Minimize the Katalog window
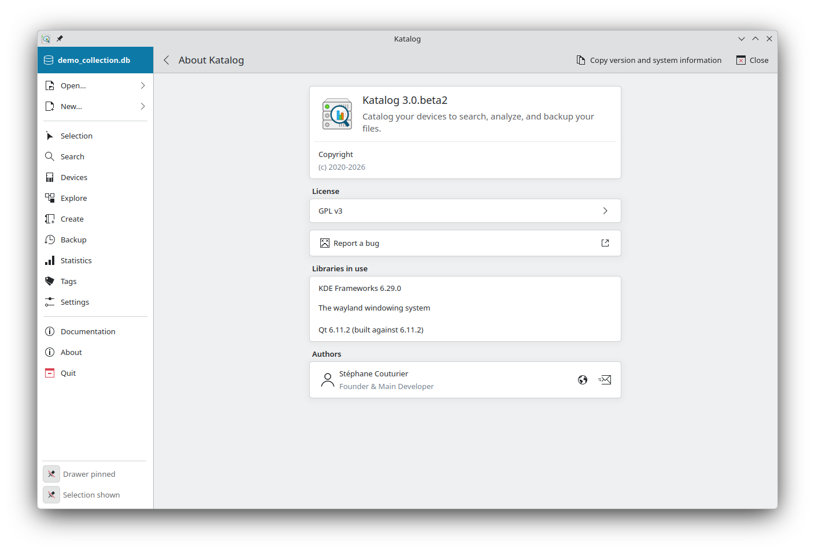 [742, 39]
